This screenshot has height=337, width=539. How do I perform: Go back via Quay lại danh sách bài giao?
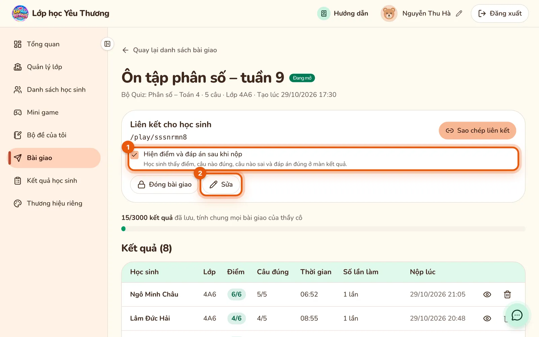coord(169,50)
